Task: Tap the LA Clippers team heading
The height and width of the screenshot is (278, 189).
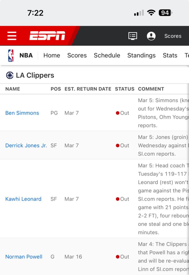Action: tap(35, 75)
